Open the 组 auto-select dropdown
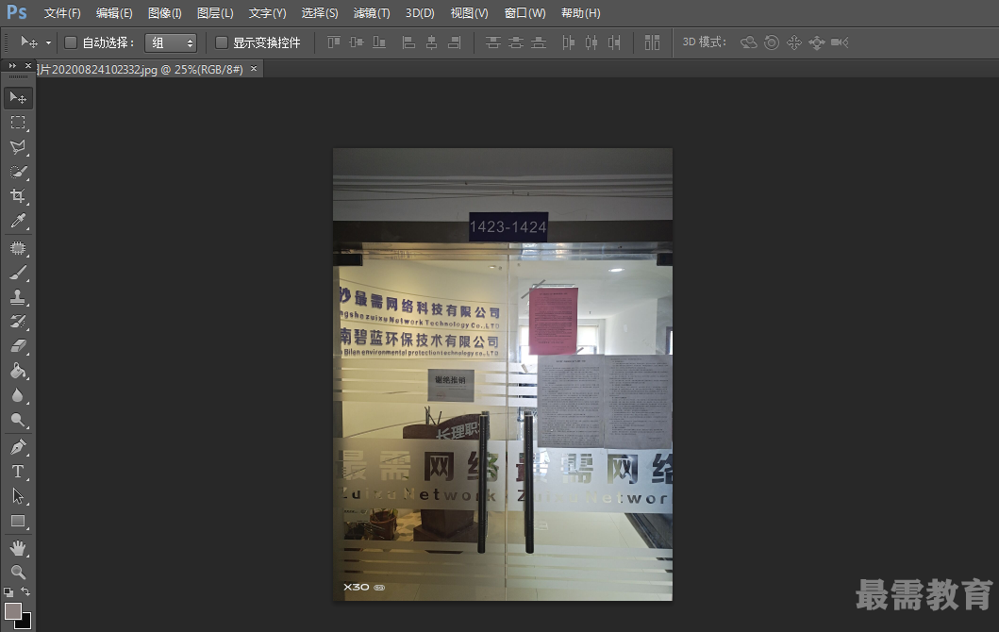Viewport: 999px width, 632px height. click(171, 42)
